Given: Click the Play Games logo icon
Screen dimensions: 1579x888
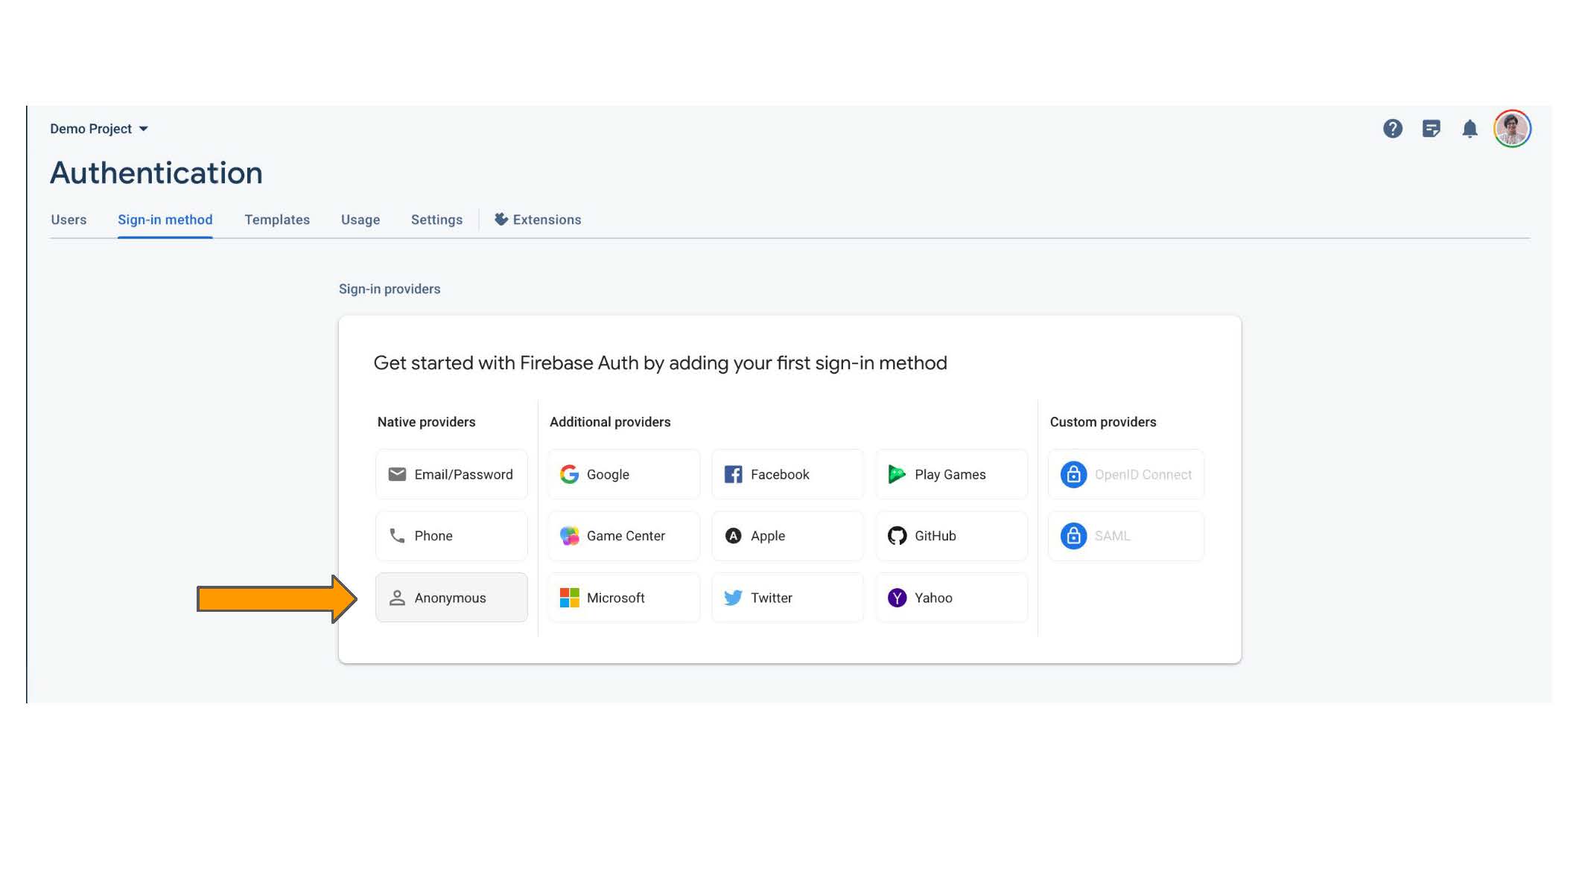Looking at the screenshot, I should click(x=897, y=474).
